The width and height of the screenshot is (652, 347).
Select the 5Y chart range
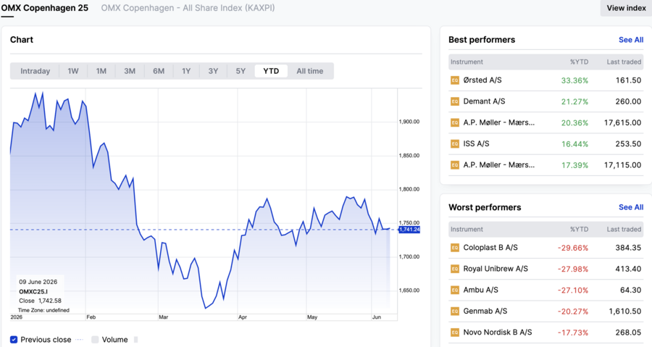click(241, 71)
